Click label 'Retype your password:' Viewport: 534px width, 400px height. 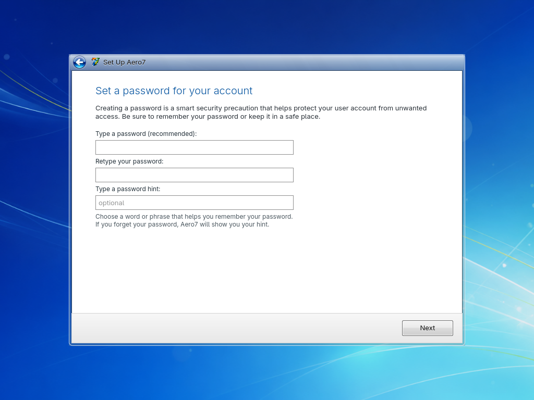tap(129, 161)
